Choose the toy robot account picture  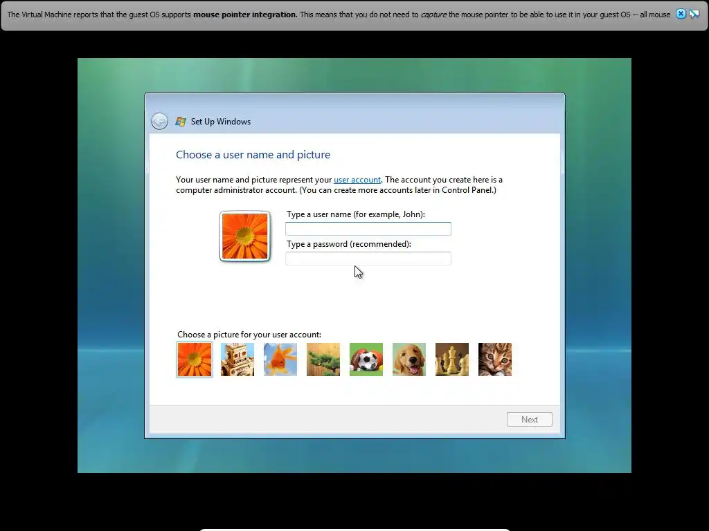tap(237, 360)
